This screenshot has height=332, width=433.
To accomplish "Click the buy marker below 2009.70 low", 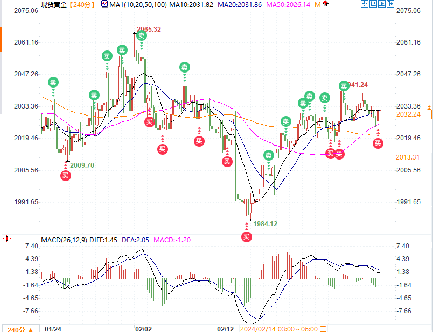I will [66, 176].
